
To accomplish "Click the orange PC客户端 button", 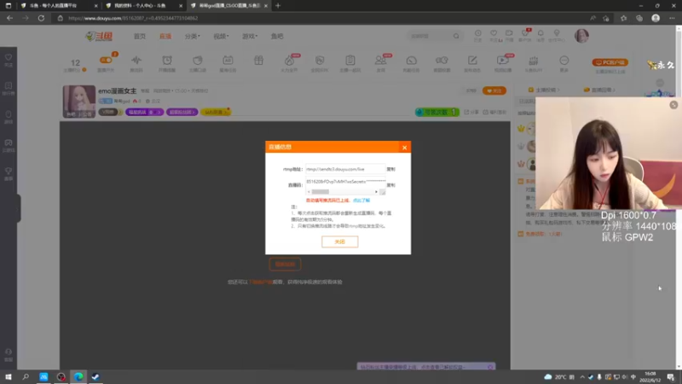I will pos(610,62).
